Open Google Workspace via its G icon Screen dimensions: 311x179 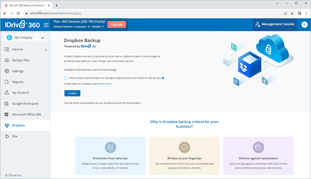click(7, 104)
